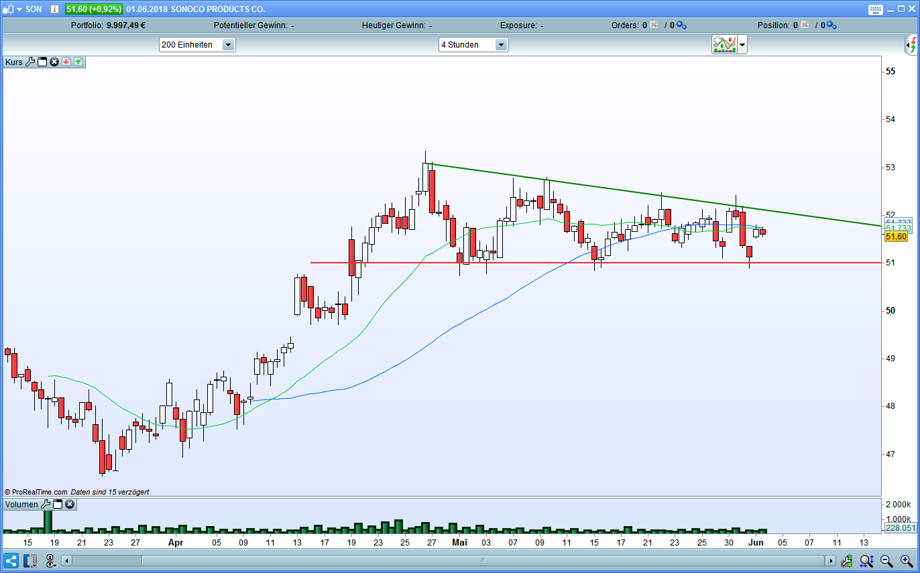Open Volumen panel settings wrench
Screen dimensions: 920x573
coord(46,504)
